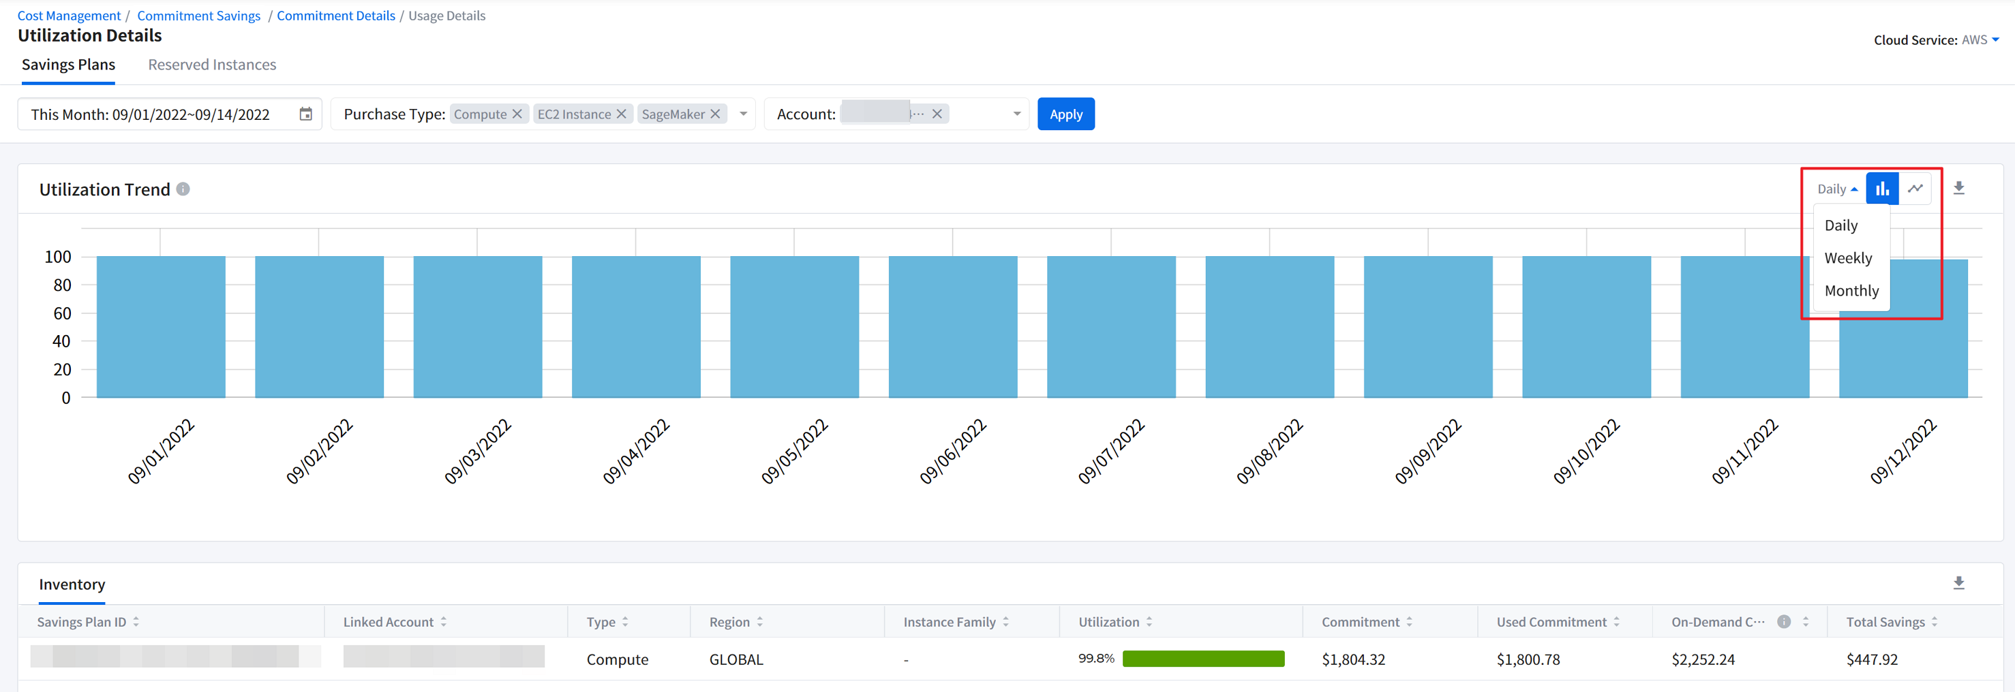Expand the Purchase Type dropdown
Viewport: 2015px width, 692px height.
[743, 114]
